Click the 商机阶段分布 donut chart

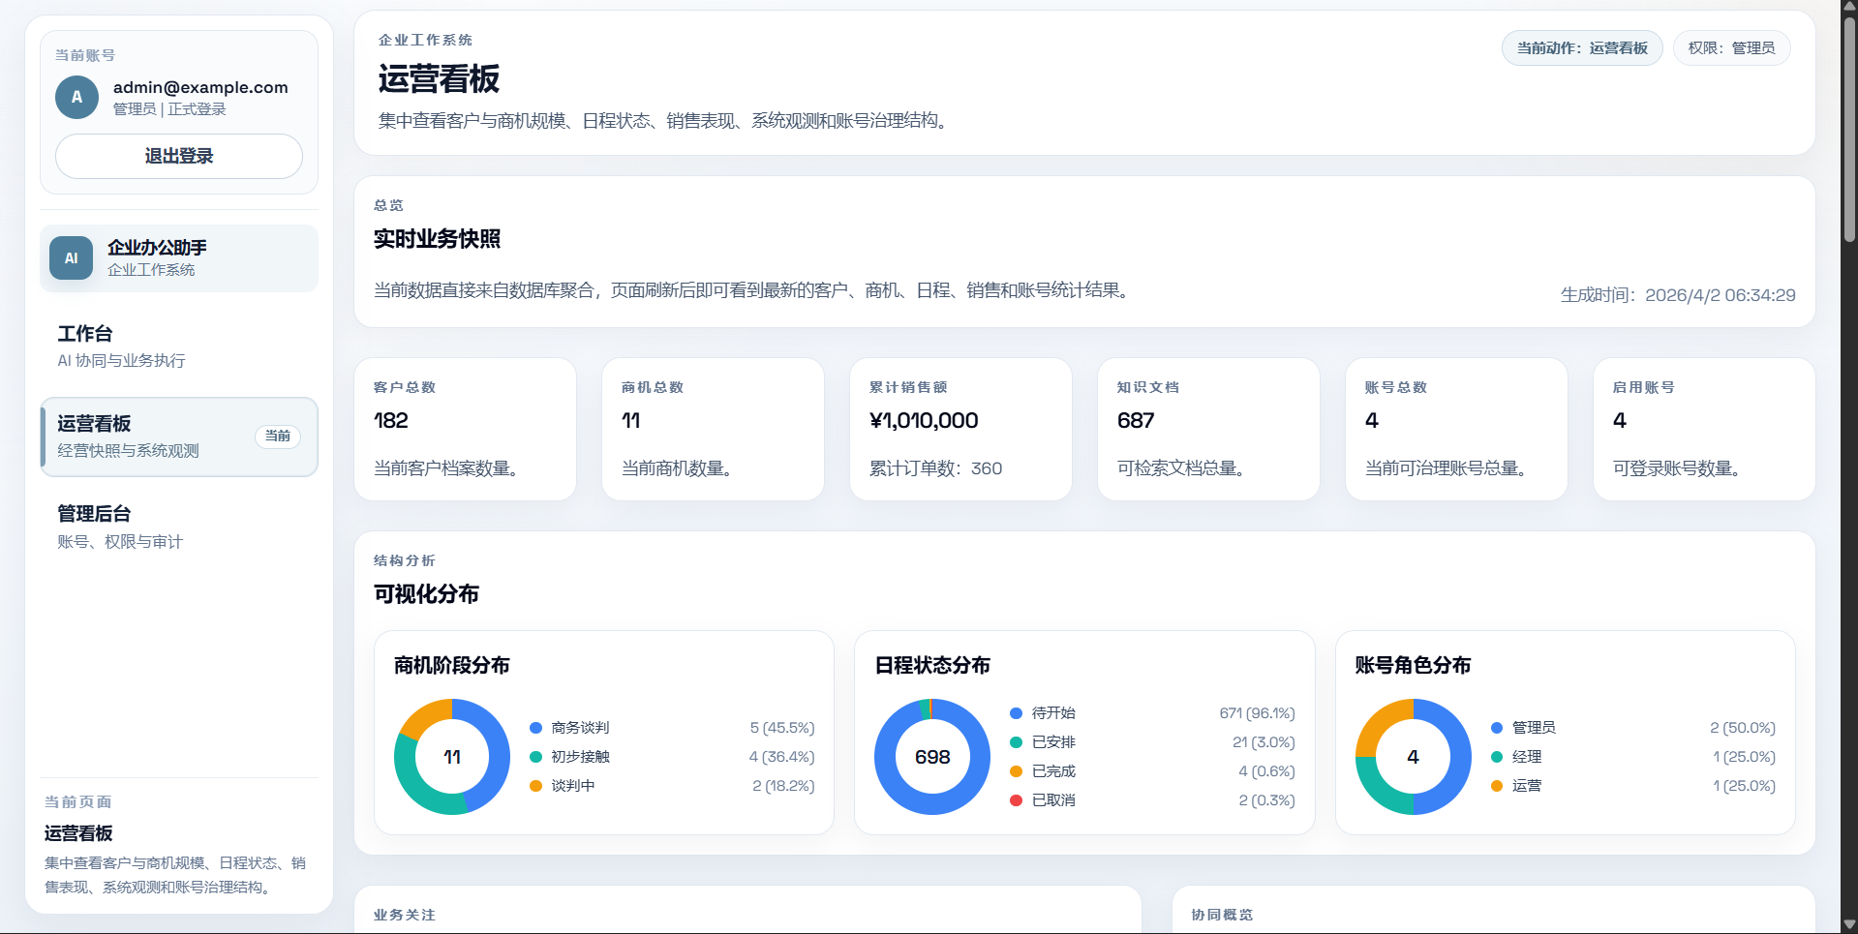pos(451,757)
